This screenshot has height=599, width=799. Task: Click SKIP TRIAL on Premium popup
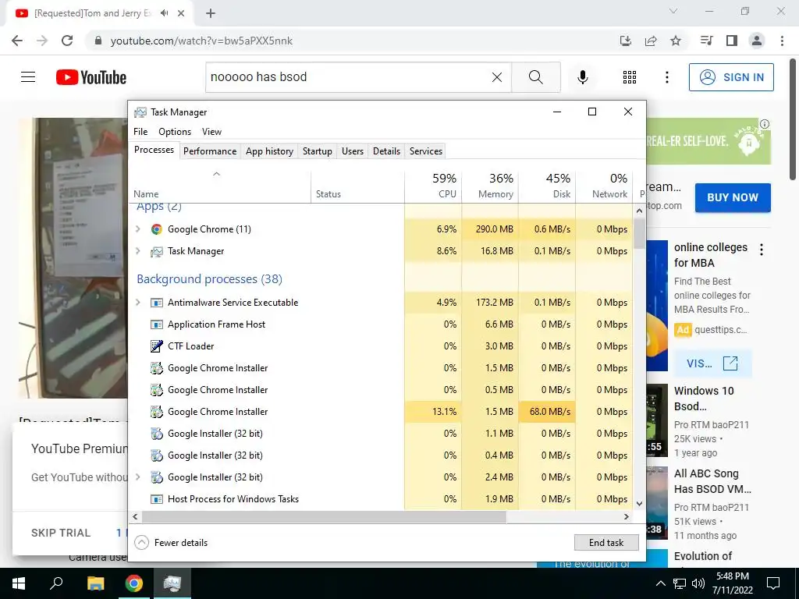[61, 533]
